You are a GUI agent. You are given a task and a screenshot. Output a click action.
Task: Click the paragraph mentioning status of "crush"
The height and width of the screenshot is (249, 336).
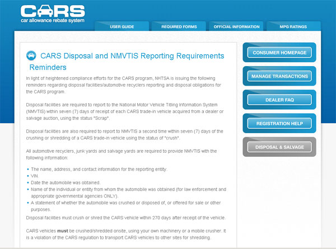[x=124, y=134]
